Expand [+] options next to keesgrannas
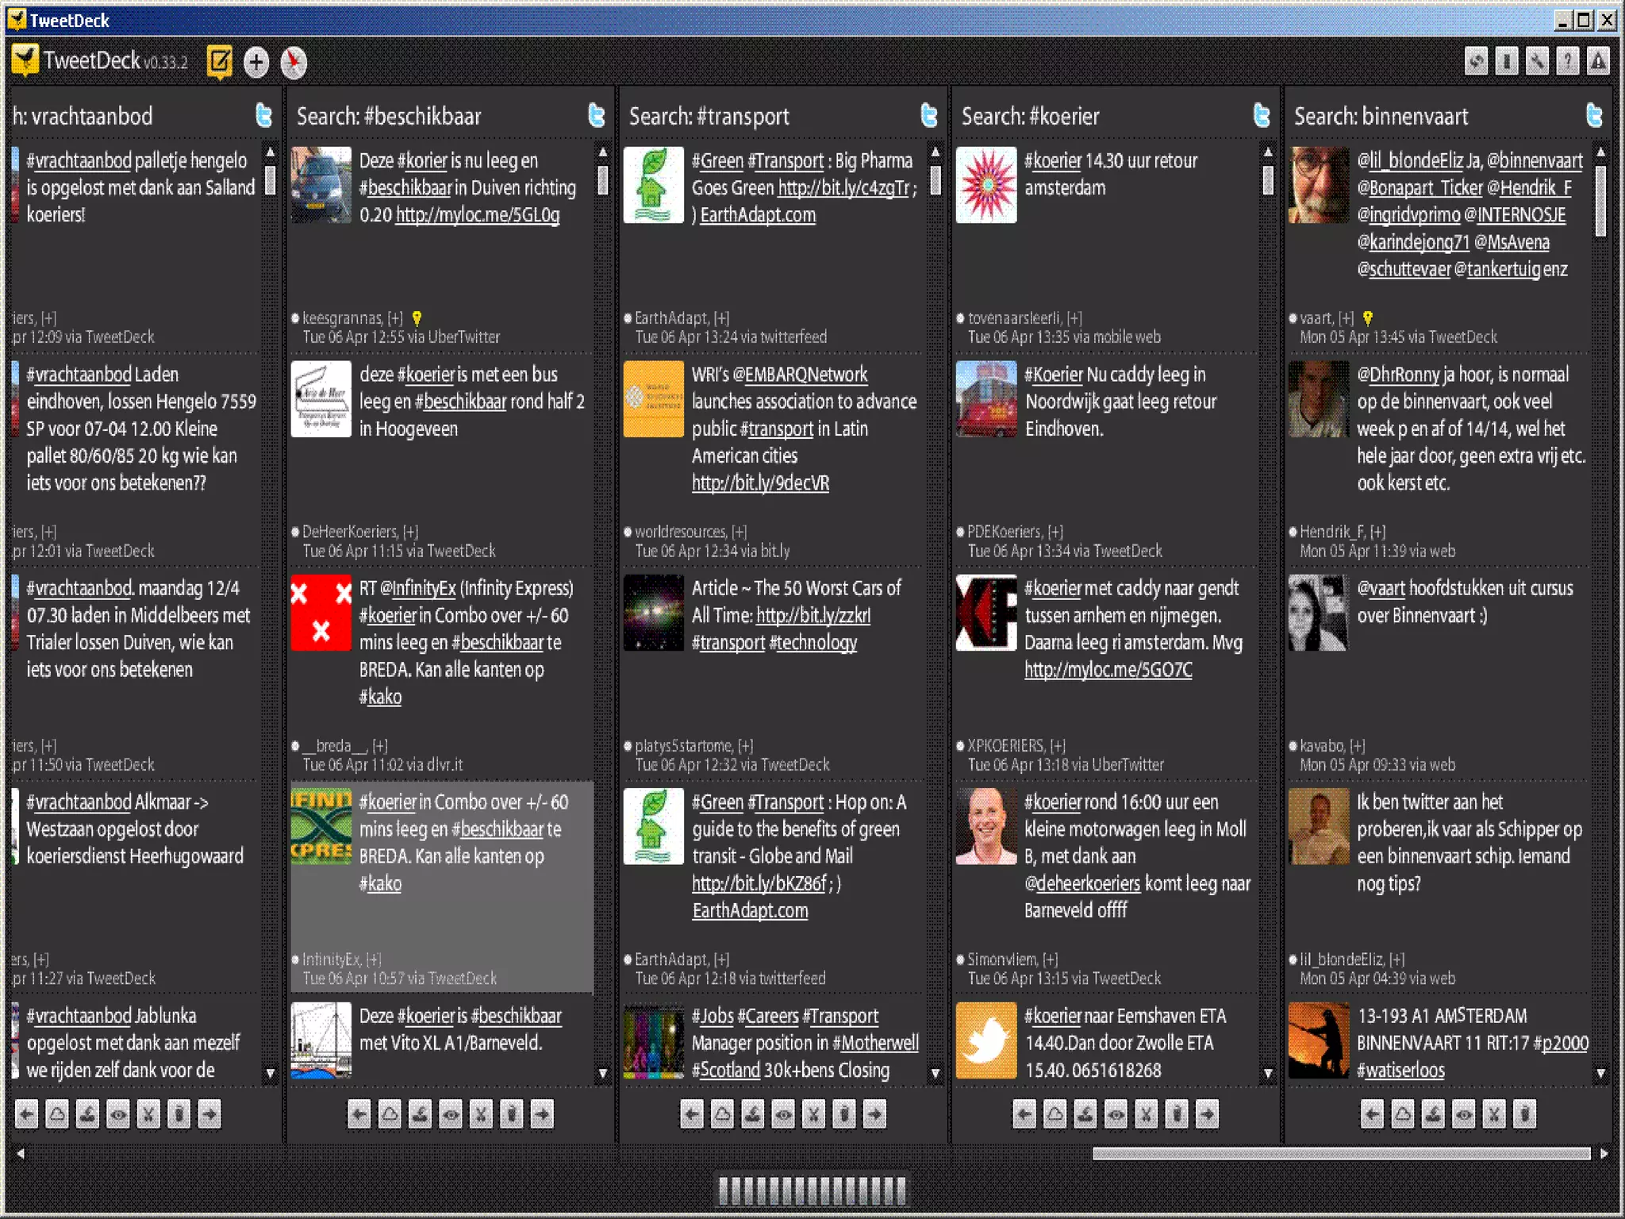Viewport: 1625px width, 1219px height. pos(395,318)
